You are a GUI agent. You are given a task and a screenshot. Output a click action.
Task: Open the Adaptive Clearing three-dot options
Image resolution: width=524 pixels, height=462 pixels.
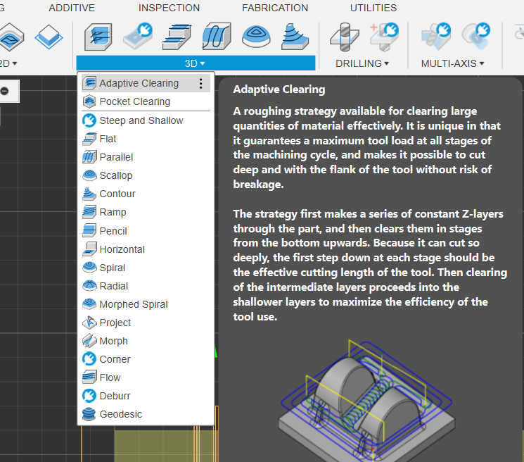200,83
